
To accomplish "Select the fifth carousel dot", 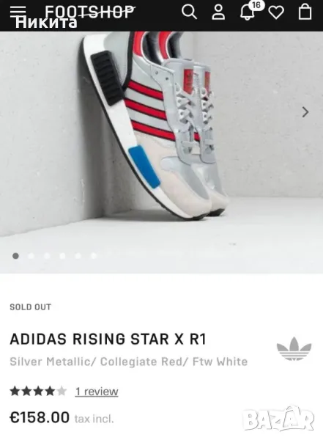I will coord(78,256).
